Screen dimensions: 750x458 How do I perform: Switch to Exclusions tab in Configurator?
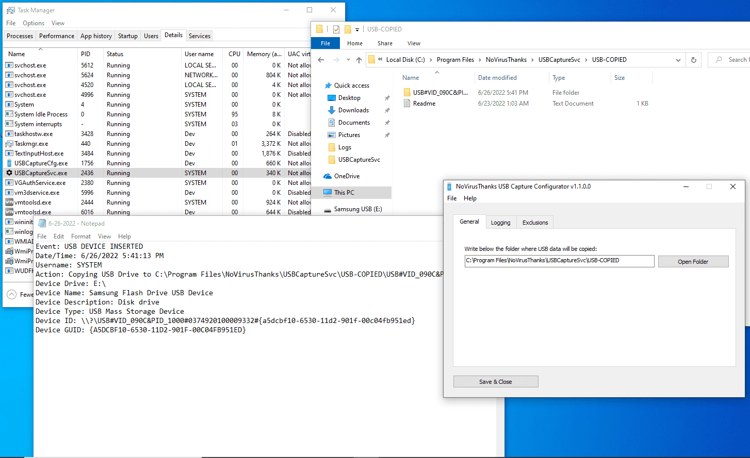535,223
